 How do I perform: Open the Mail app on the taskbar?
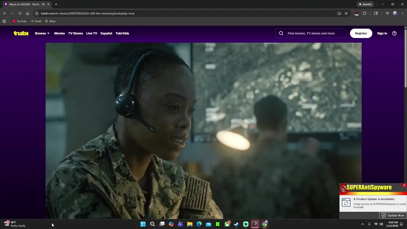pyautogui.click(x=208, y=224)
